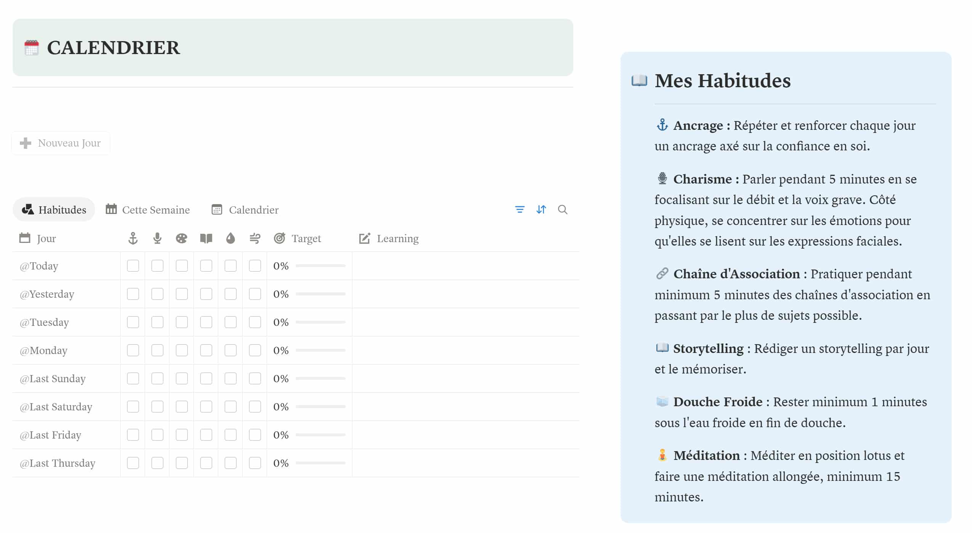Click the filter icon above the table

click(520, 209)
